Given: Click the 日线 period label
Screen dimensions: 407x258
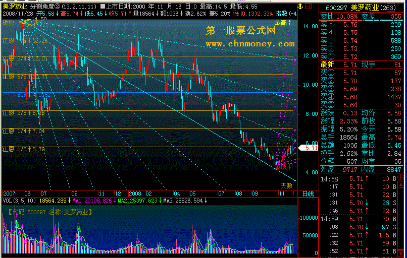Looking at the screenshot, I should pyautogui.click(x=309, y=194).
